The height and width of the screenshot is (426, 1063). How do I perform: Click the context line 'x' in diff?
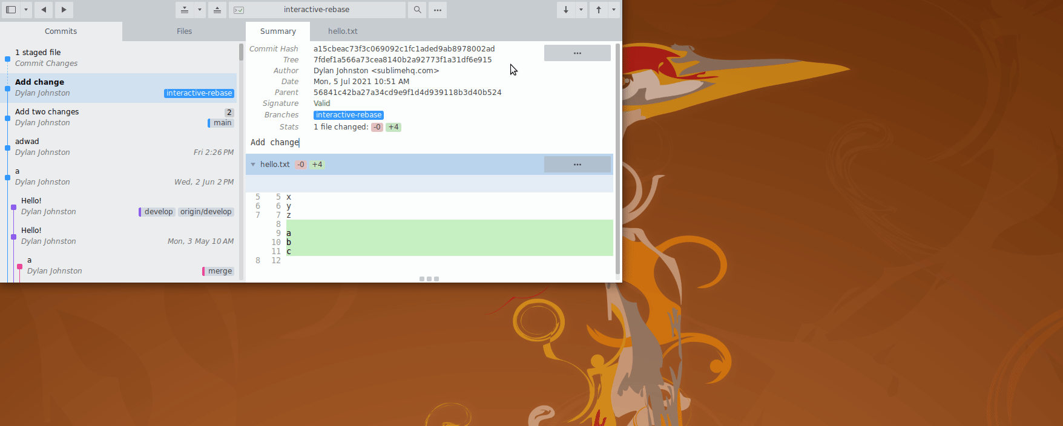(449, 197)
